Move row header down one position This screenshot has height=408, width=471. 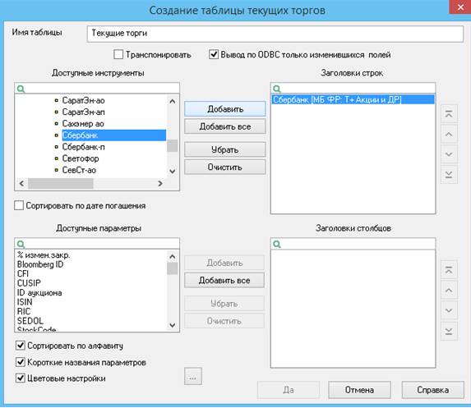(x=449, y=154)
